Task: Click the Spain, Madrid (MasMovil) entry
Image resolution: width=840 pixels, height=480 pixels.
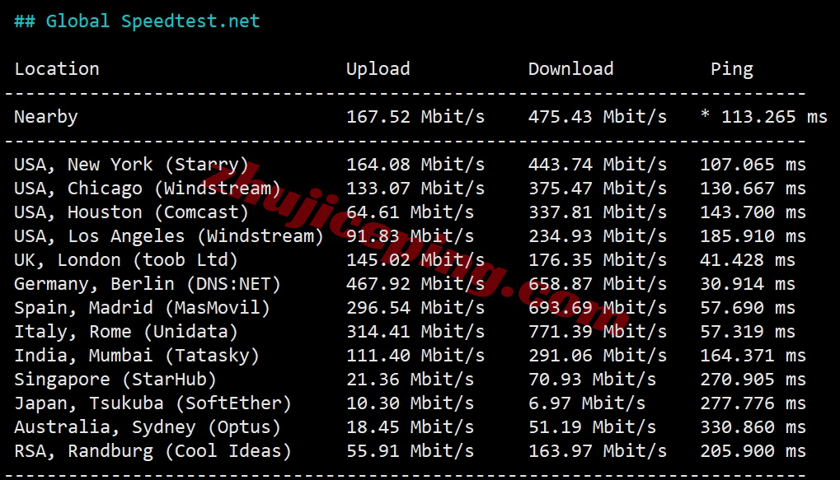Action: pyautogui.click(x=142, y=308)
